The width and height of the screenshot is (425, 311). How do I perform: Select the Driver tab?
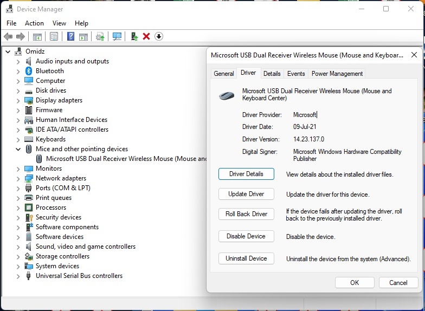[248, 73]
